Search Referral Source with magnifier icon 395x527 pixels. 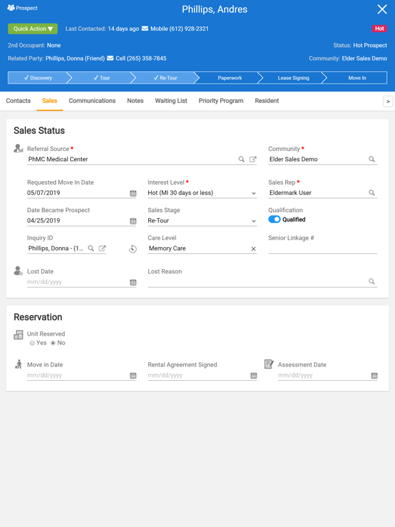241,159
